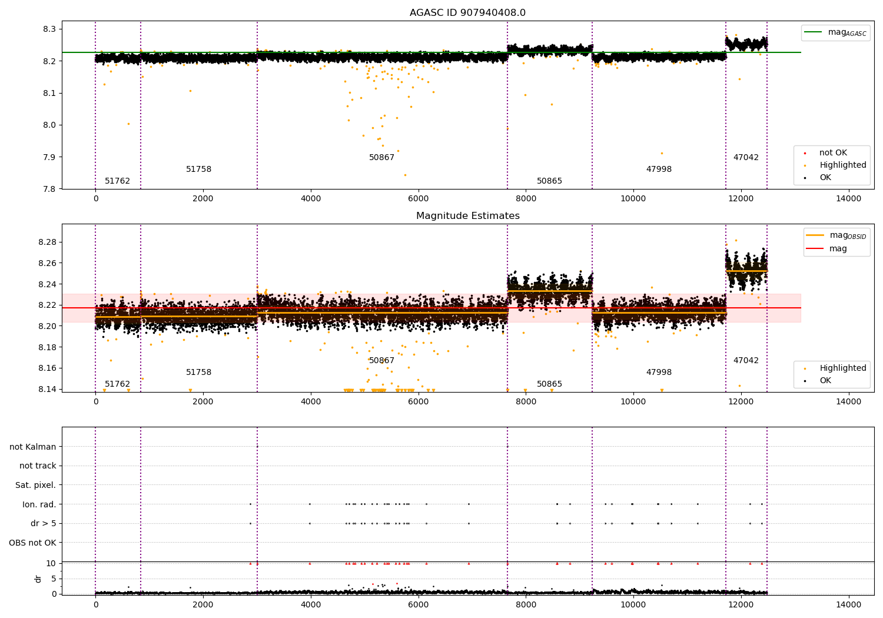Click obsid label 51758 in the top plot
This screenshot has height=618, width=883.
click(x=199, y=170)
